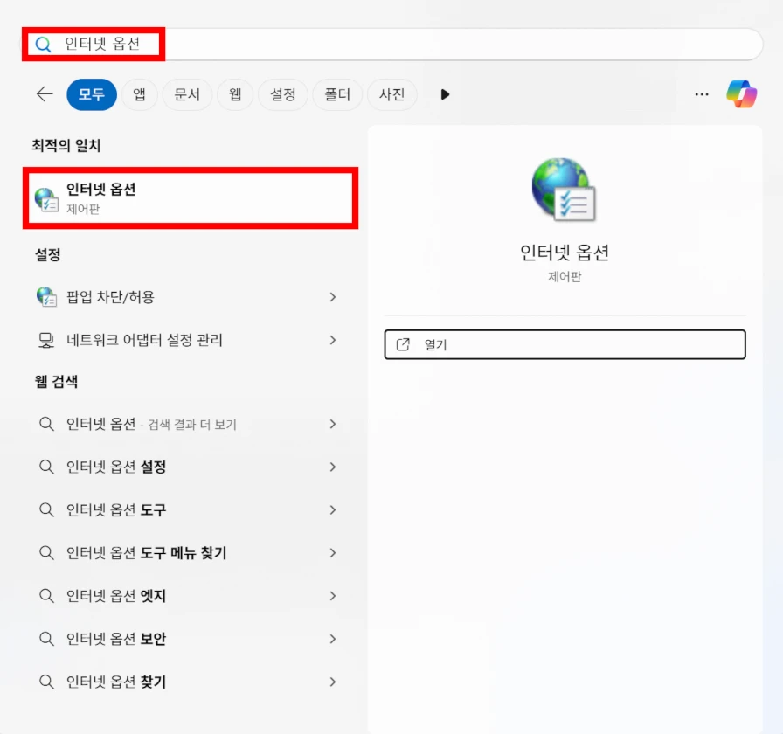Click the search text field containing 인터넷 옵션

click(x=392, y=45)
